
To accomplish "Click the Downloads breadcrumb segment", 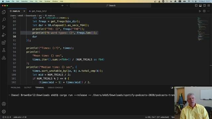I will coord(31,16).
